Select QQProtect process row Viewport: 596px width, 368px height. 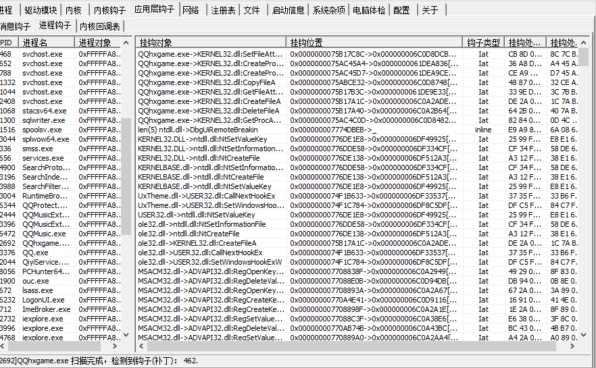60,205
